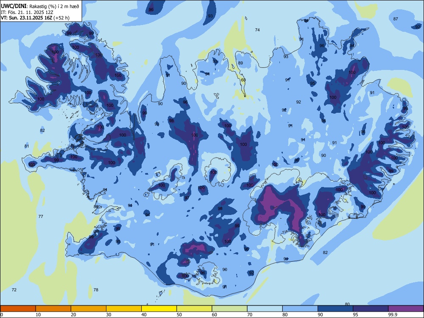Select the 90–95 dark blue legend swatch
This screenshot has height=318, width=424.
pyautogui.click(x=335, y=309)
